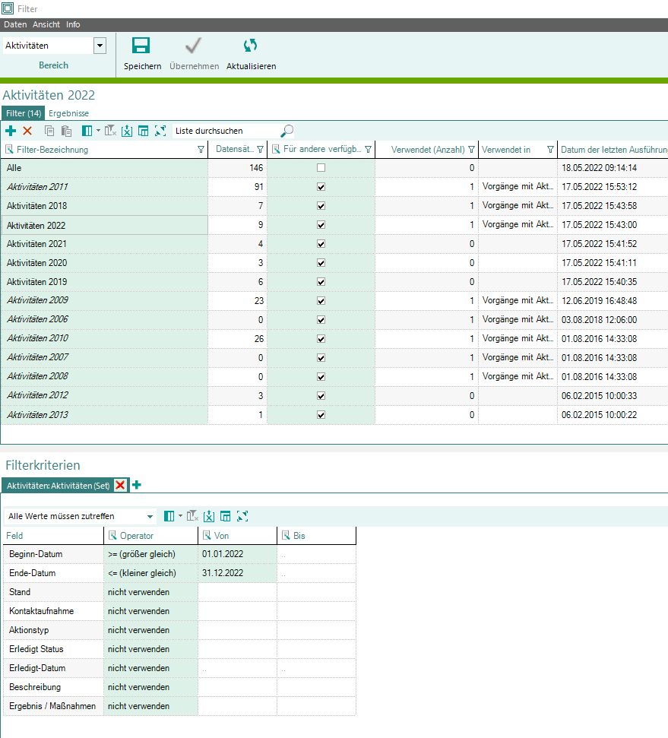668x738 pixels.
Task: Uncheck availability checkbox for Aktivitäten 2011
Action: pos(321,187)
